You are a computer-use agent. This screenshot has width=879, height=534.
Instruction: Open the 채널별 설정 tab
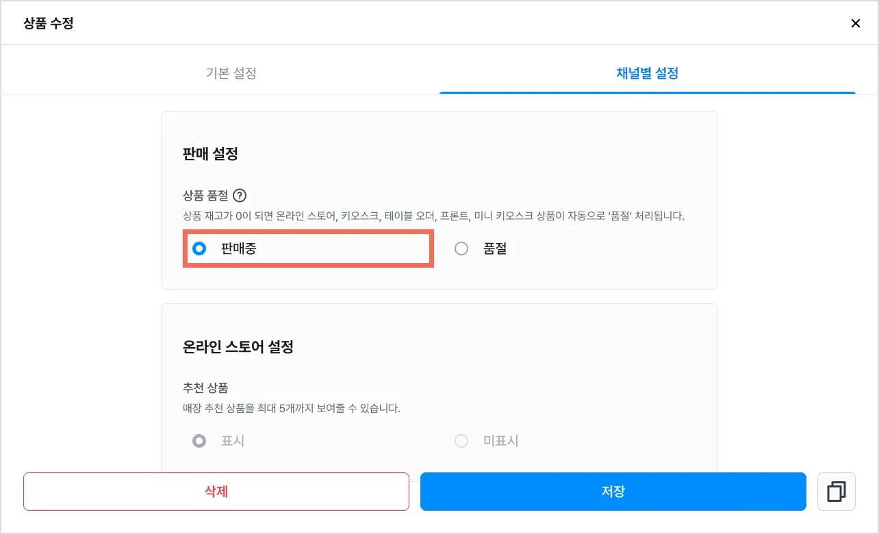647,73
